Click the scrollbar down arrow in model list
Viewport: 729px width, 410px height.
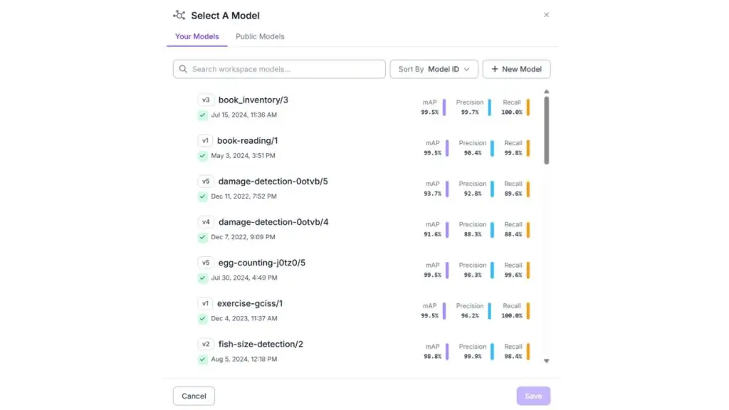point(547,361)
